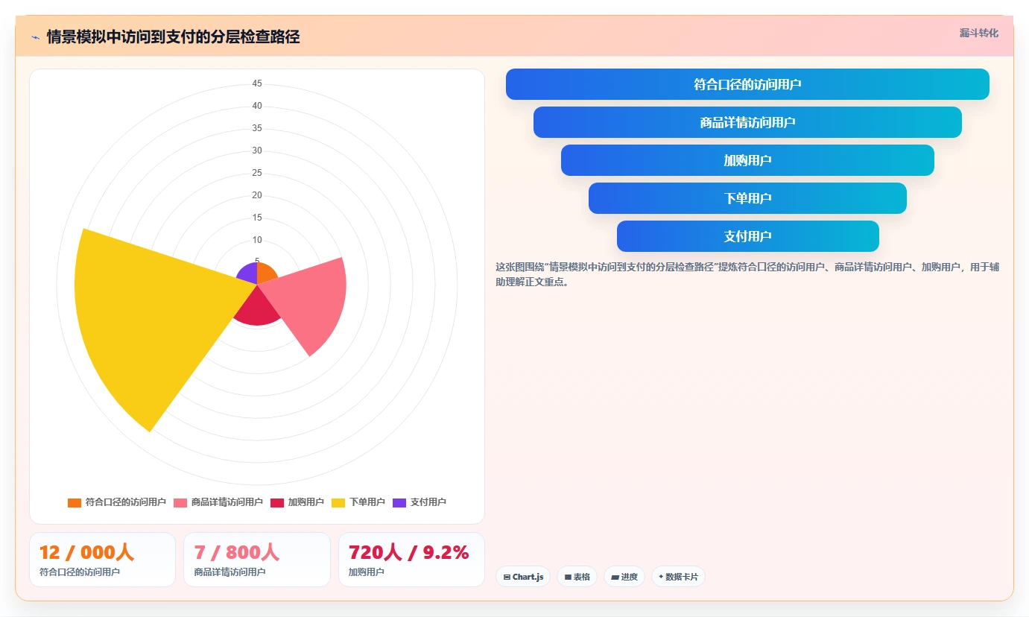Click the 25 axis label on chart
The height and width of the screenshot is (617, 1029).
tap(257, 173)
